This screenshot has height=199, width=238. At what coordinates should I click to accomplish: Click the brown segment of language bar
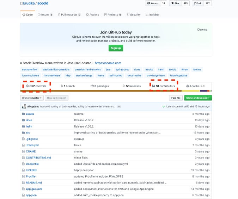point(101,91)
